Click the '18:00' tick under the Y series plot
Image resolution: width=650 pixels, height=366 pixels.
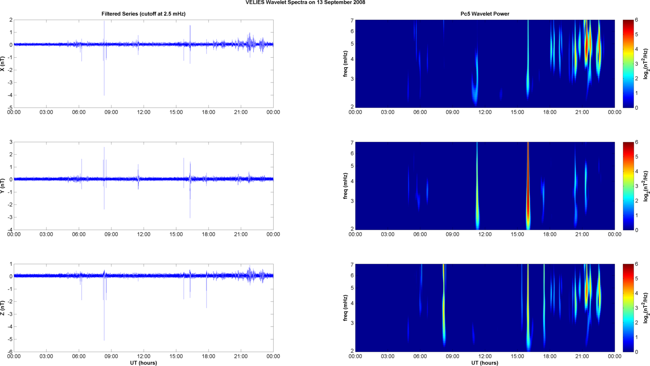click(209, 234)
